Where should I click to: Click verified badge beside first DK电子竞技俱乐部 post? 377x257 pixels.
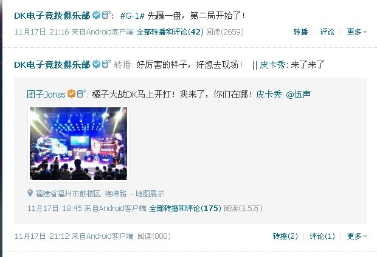click(96, 15)
